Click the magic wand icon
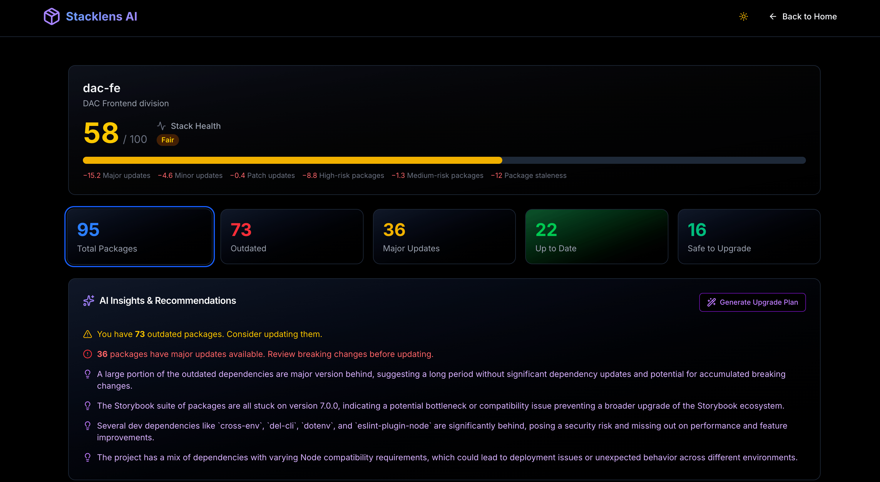The height and width of the screenshot is (482, 880). [711, 302]
